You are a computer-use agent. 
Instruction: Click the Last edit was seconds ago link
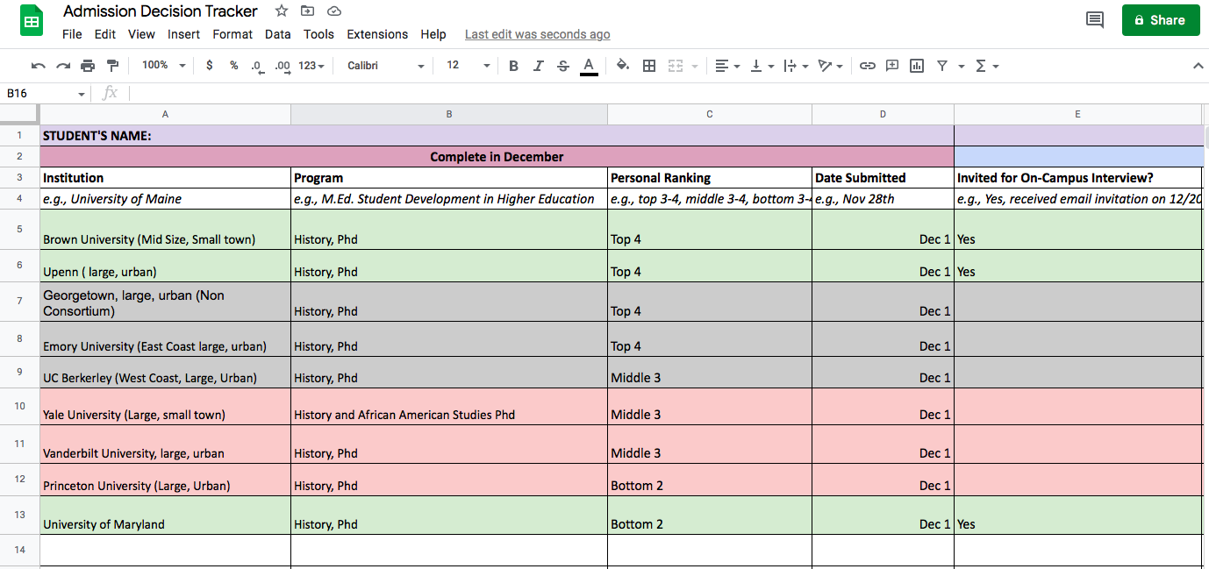click(537, 34)
